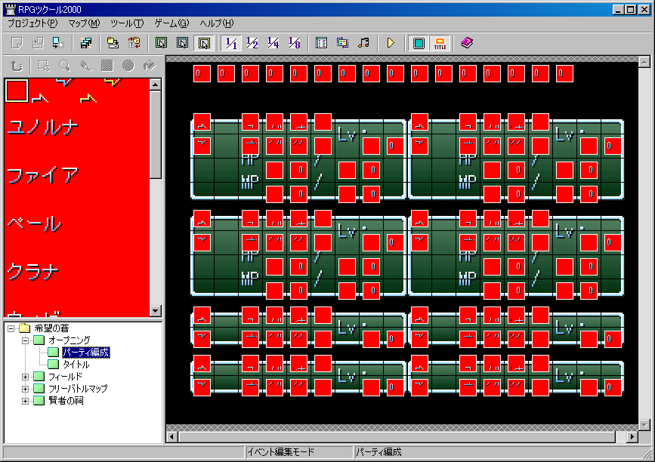Select the selection rectangle tool
Image resolution: width=655 pixels, height=462 pixels.
44,66
